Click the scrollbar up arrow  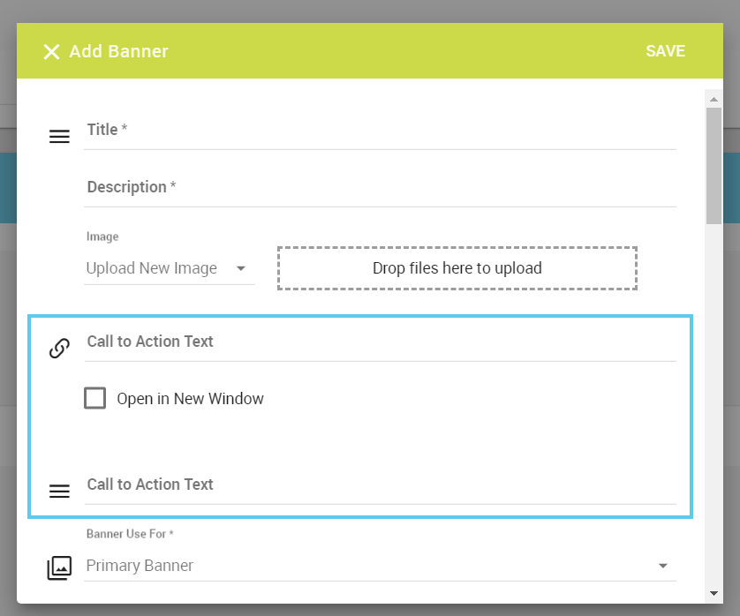tap(714, 99)
